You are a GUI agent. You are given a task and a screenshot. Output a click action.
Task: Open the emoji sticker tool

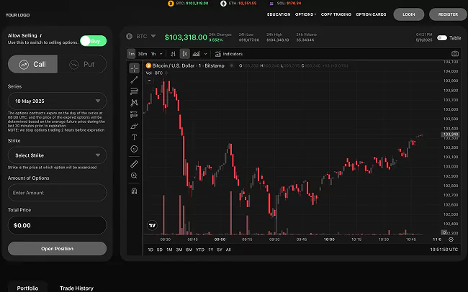[x=134, y=149]
